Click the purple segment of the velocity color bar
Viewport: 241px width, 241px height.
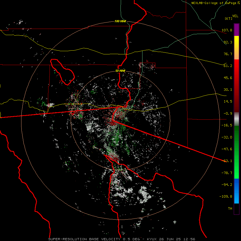click(236, 30)
